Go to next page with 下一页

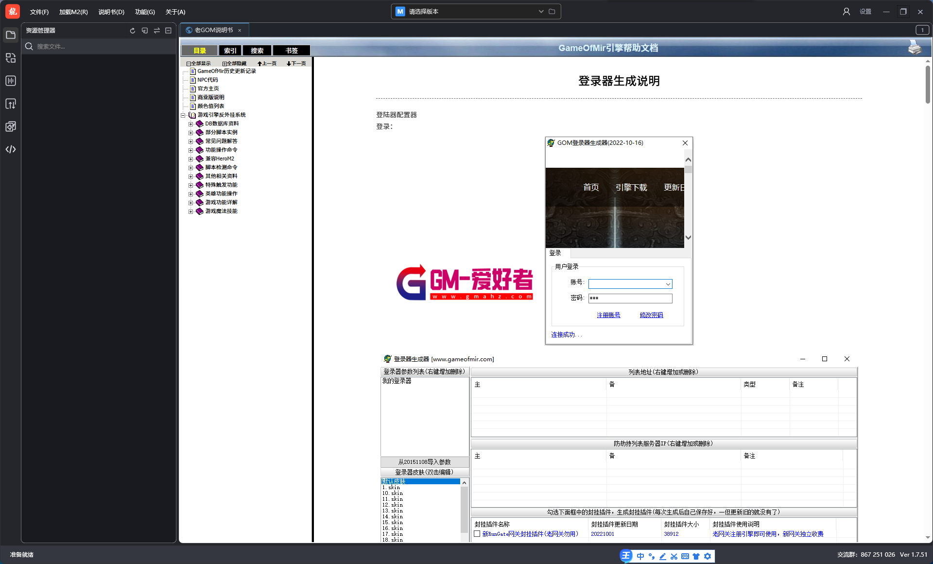point(296,64)
